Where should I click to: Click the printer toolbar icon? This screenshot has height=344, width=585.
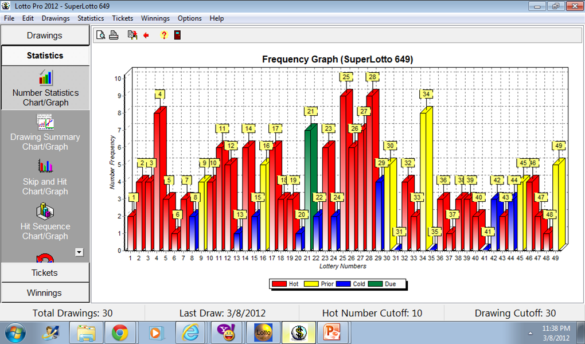pyautogui.click(x=114, y=35)
